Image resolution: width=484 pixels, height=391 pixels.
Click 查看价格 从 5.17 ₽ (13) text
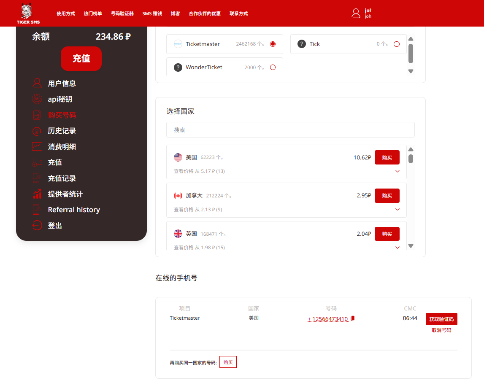click(x=200, y=171)
